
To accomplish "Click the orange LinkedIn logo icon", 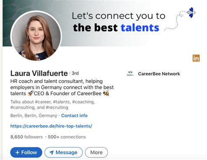I will coord(196,58).
